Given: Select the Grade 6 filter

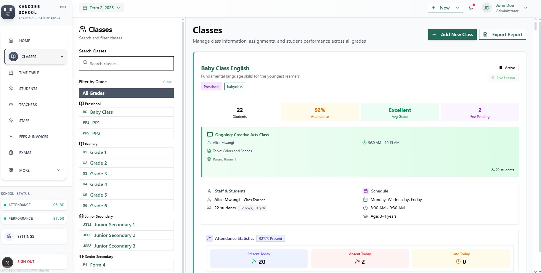Looking at the screenshot, I should click(x=126, y=205).
